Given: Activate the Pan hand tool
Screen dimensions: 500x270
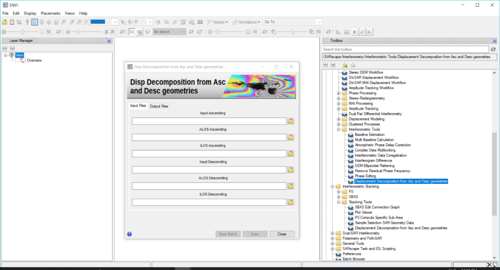Looking at the screenshot, I should 42,22.
